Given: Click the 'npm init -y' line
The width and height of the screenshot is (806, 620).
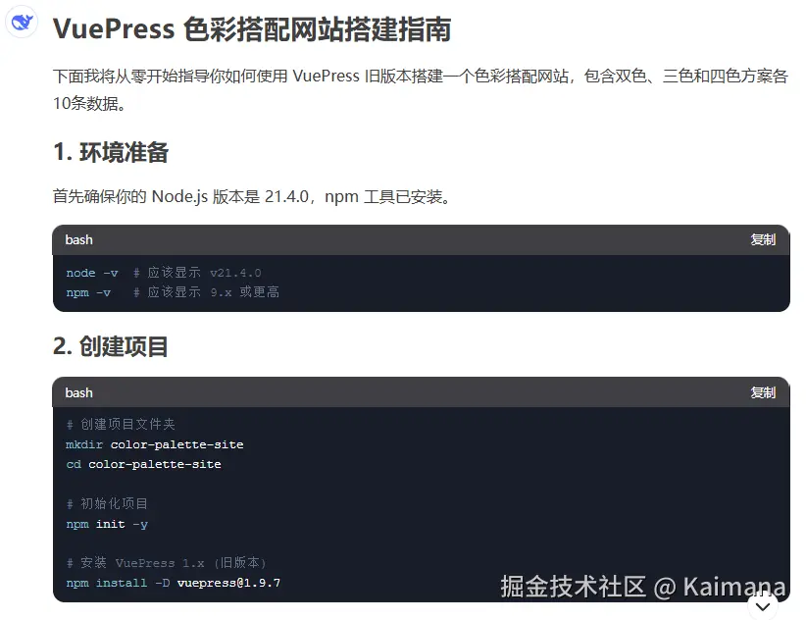Looking at the screenshot, I should point(107,524).
